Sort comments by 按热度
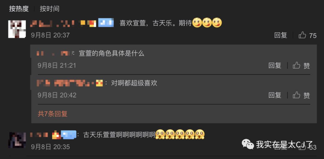 click(19, 9)
